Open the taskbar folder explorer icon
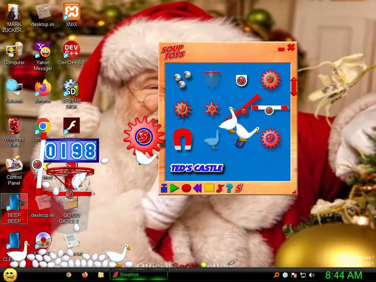376x282 pixels. click(x=101, y=275)
